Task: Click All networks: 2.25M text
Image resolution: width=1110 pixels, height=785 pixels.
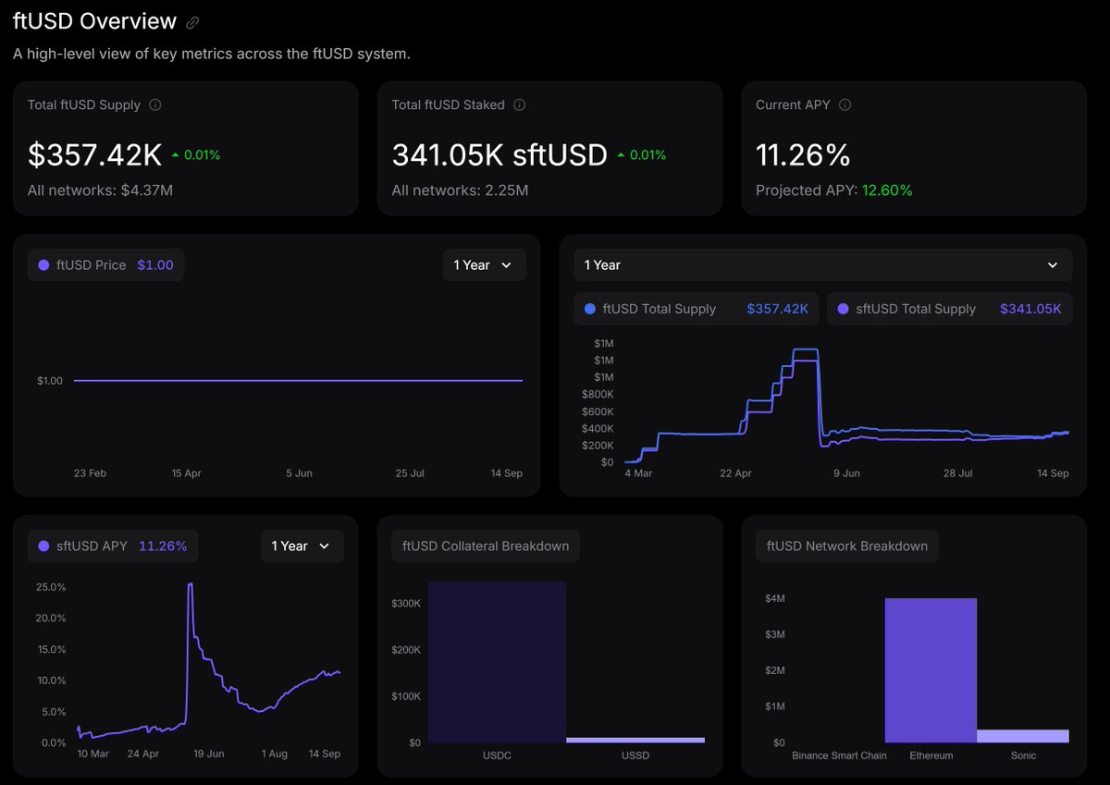Action: pos(461,190)
